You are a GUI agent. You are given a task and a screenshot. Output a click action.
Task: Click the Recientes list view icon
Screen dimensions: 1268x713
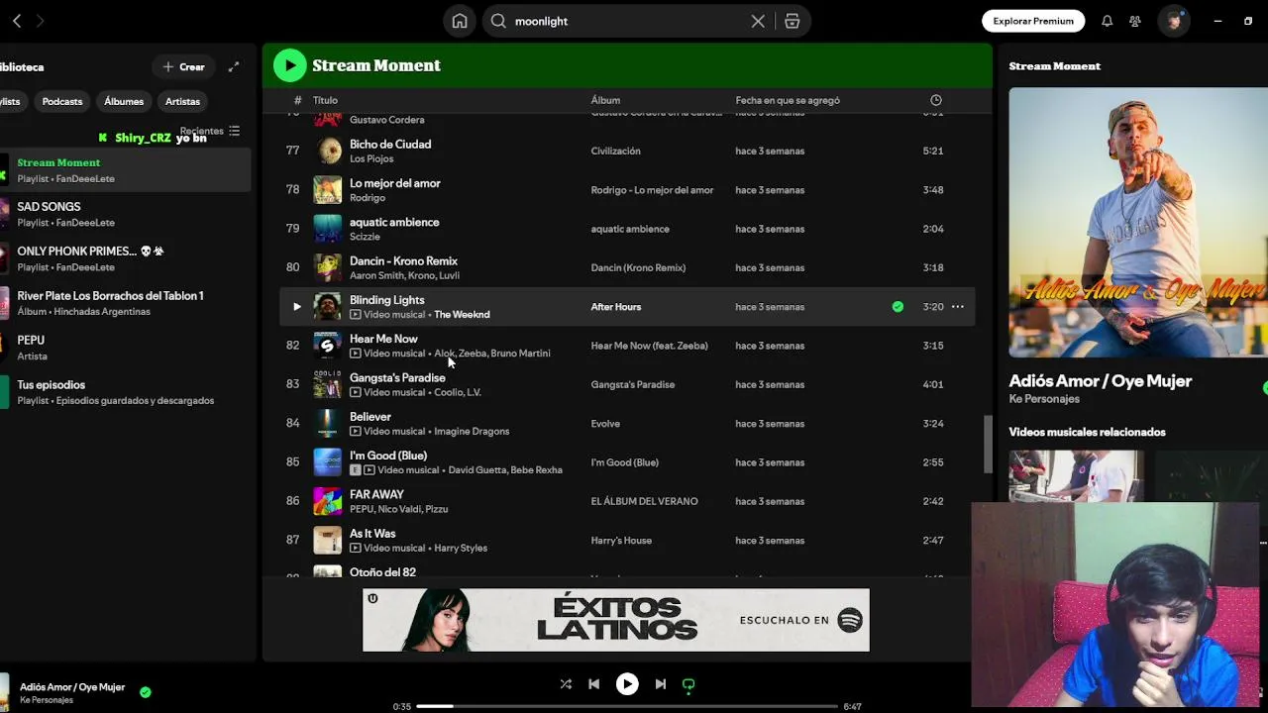[234, 131]
